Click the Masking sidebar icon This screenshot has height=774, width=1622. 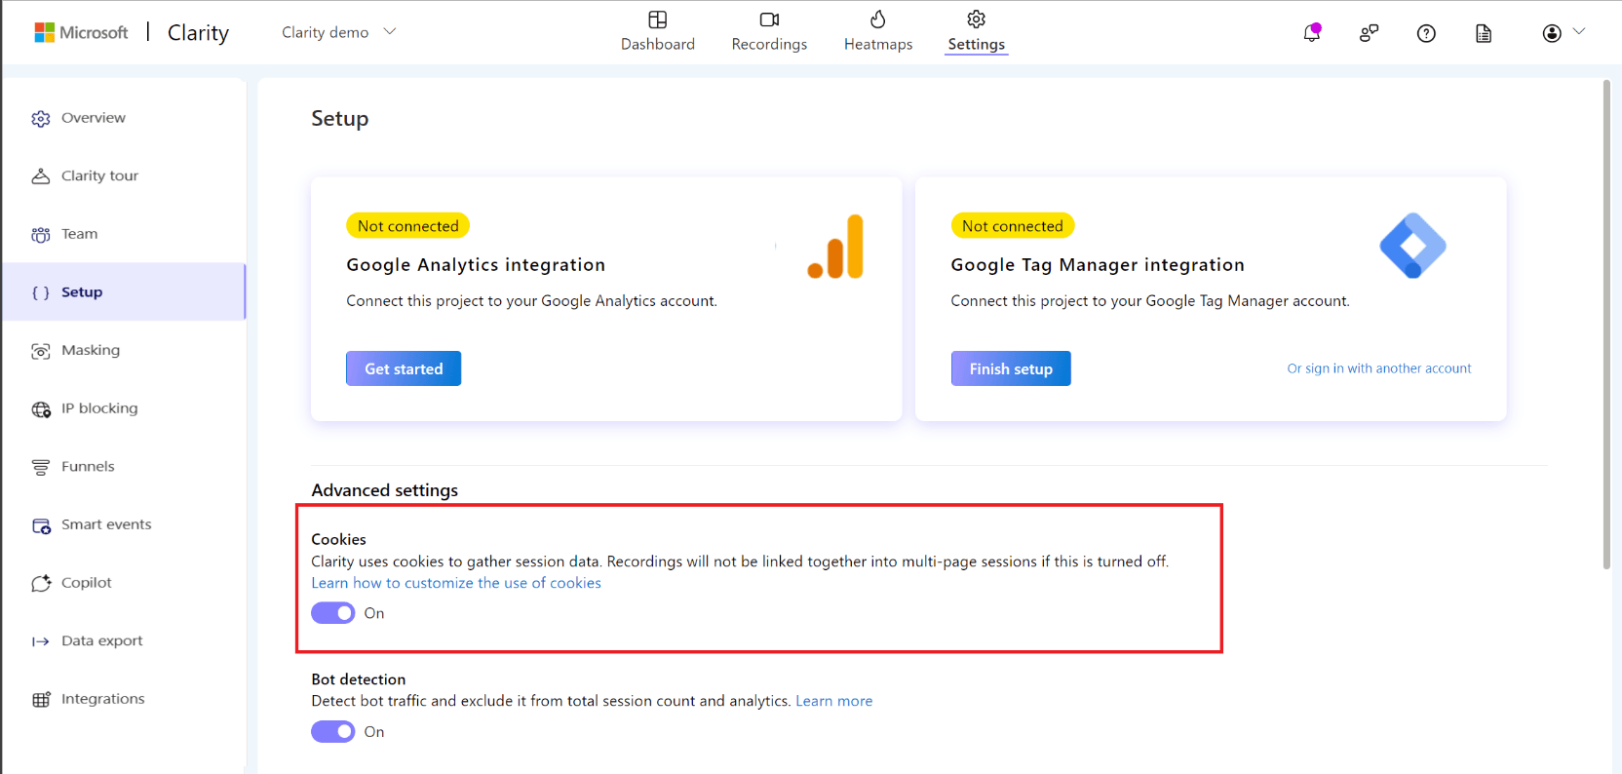(x=41, y=351)
